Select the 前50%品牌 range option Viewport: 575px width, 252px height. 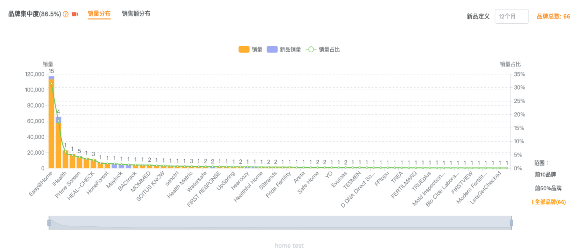pos(548,188)
